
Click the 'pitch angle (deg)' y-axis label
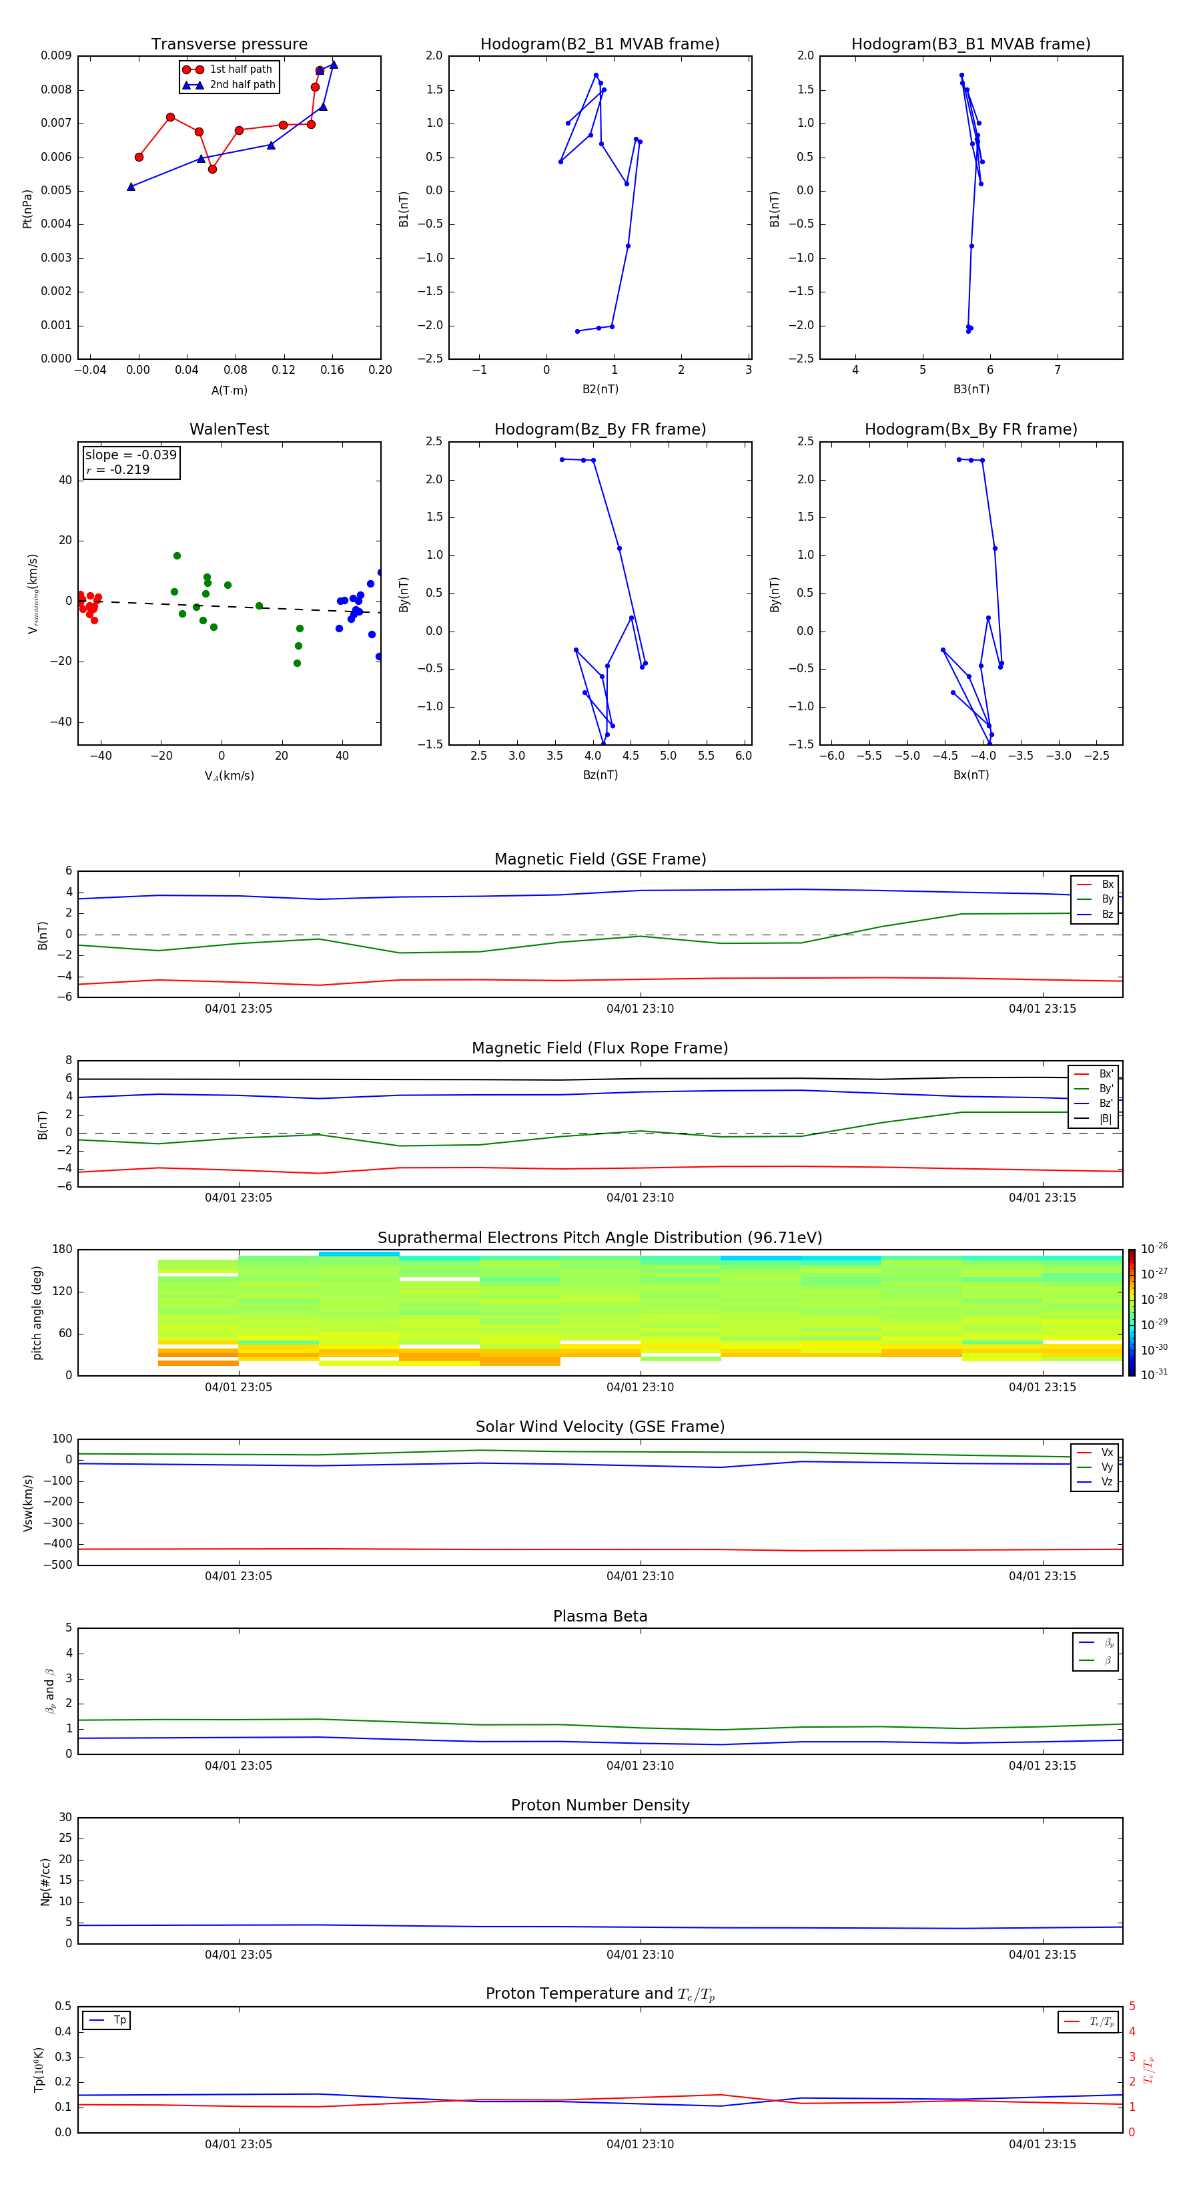(37, 1312)
